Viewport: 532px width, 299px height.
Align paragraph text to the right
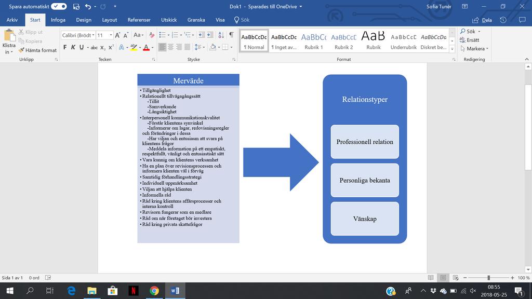click(x=179, y=47)
